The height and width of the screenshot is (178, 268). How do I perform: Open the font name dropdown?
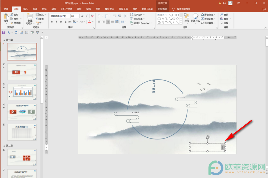tap(69, 16)
